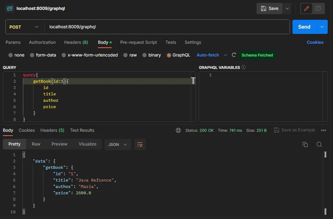
Task: Select the GraphQL body type
Action: [x=178, y=55]
